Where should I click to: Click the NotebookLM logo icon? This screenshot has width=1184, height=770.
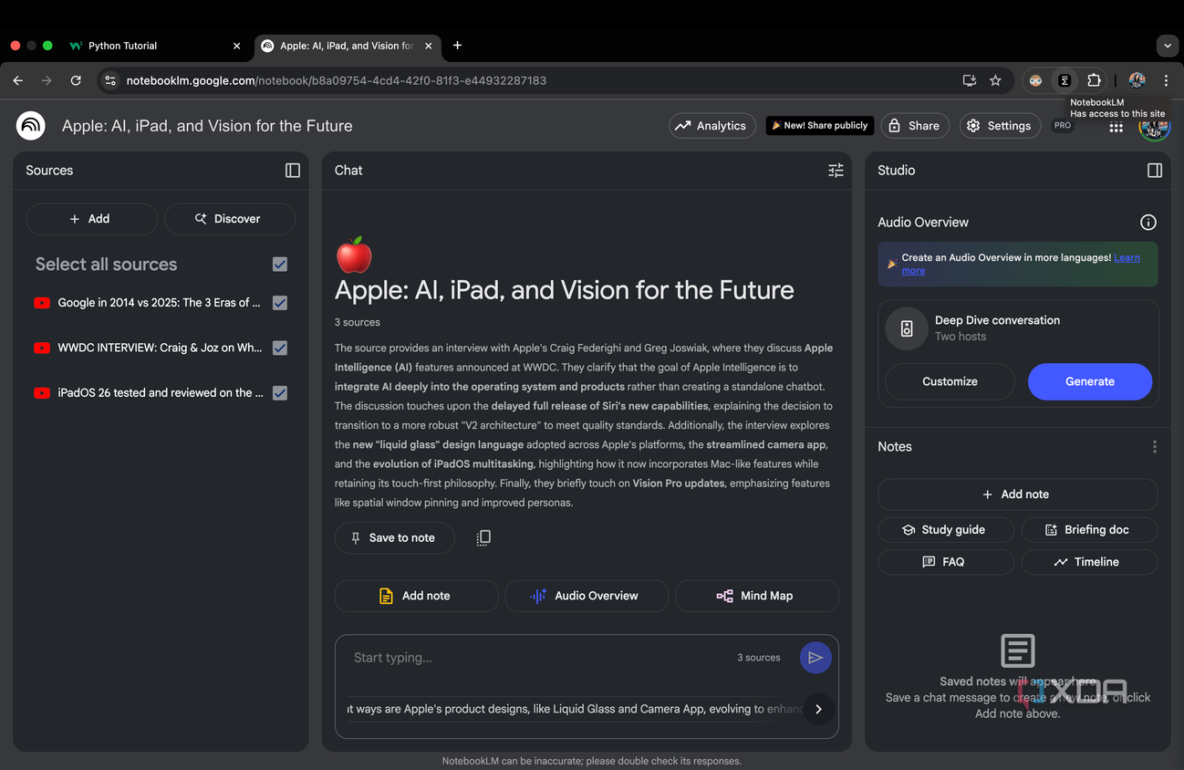(31, 125)
